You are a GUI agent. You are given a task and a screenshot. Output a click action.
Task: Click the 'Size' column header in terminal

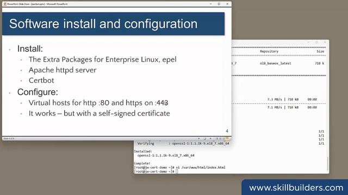tap(320, 51)
